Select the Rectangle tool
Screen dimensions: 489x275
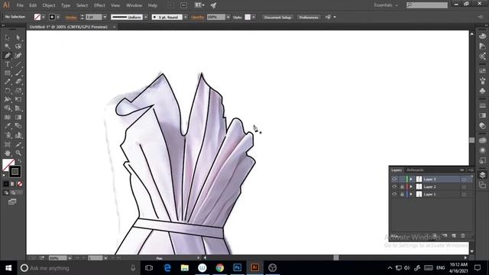[8, 73]
